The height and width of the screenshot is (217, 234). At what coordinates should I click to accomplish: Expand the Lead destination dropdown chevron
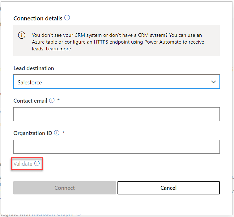pyautogui.click(x=213, y=82)
